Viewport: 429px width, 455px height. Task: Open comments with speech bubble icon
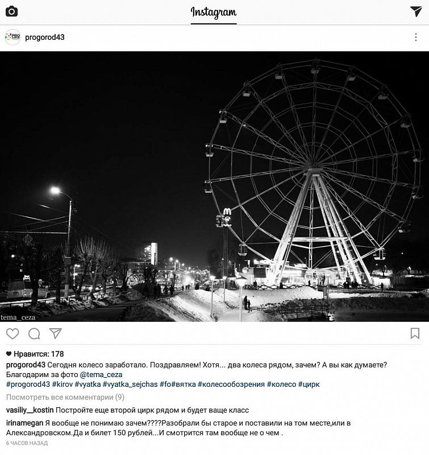click(34, 334)
